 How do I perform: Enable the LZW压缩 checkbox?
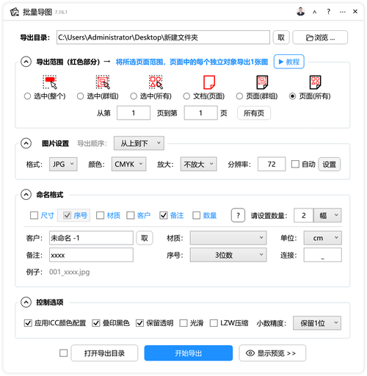point(214,323)
